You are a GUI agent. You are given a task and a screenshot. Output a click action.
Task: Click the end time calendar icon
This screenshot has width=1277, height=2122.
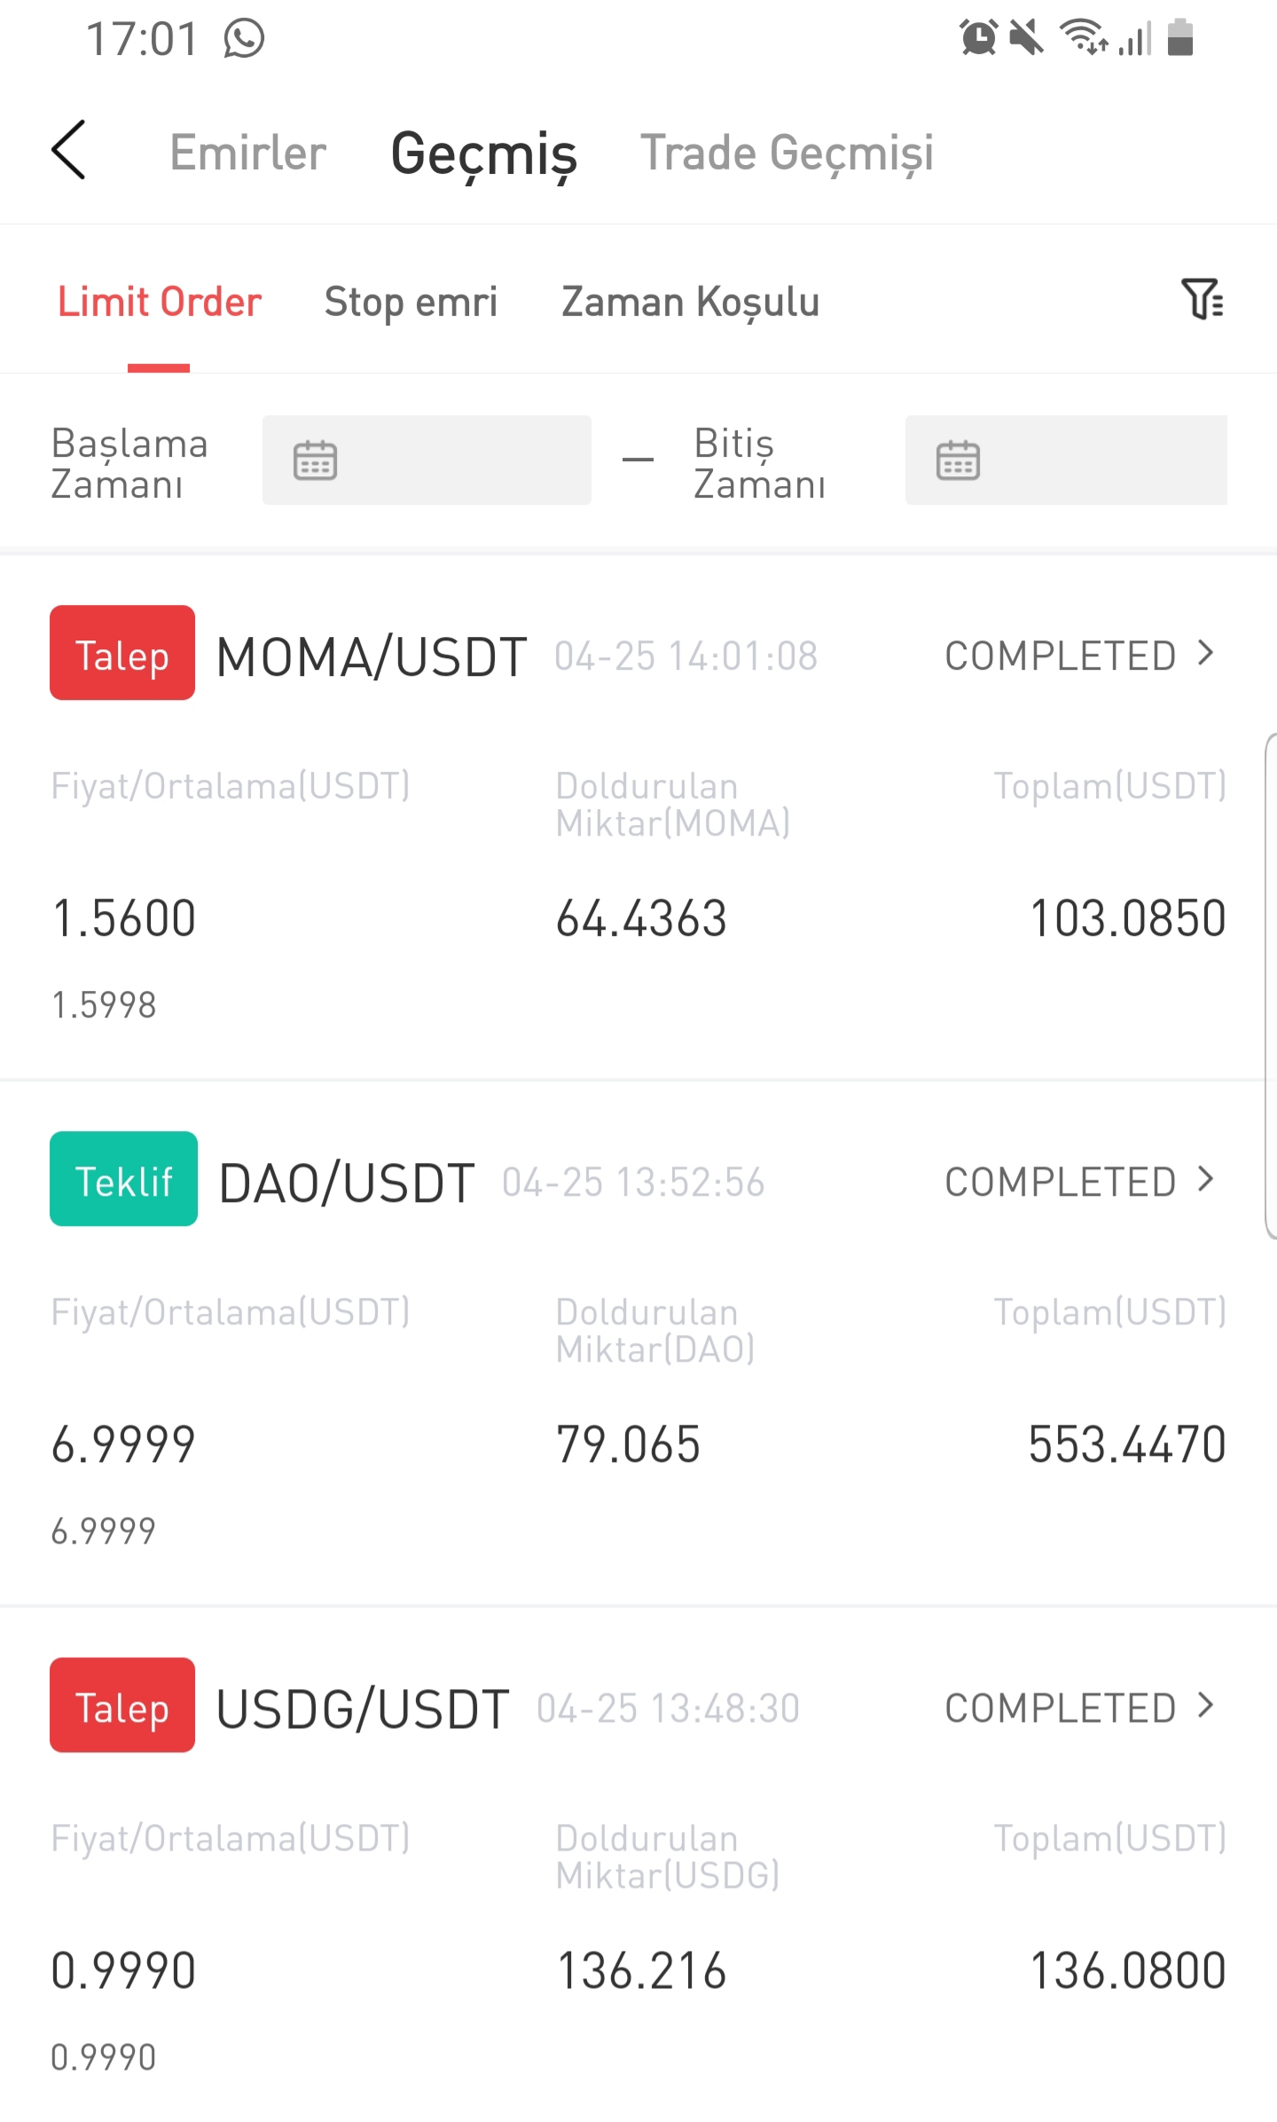958,460
